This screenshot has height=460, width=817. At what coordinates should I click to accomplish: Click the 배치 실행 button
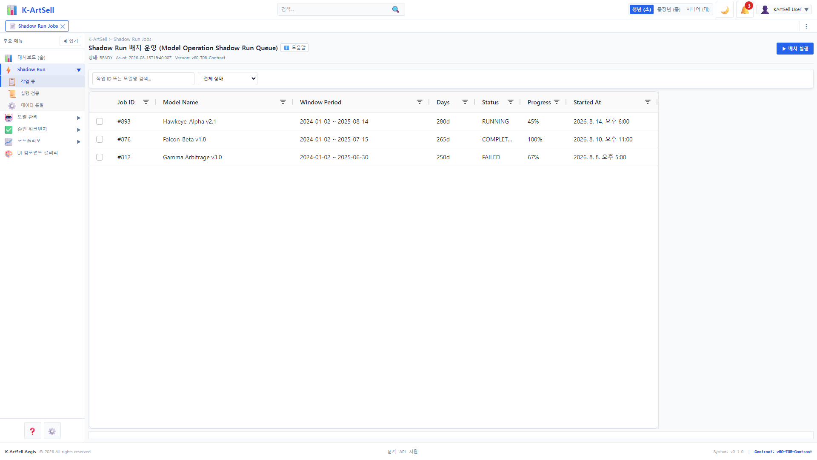click(x=795, y=49)
